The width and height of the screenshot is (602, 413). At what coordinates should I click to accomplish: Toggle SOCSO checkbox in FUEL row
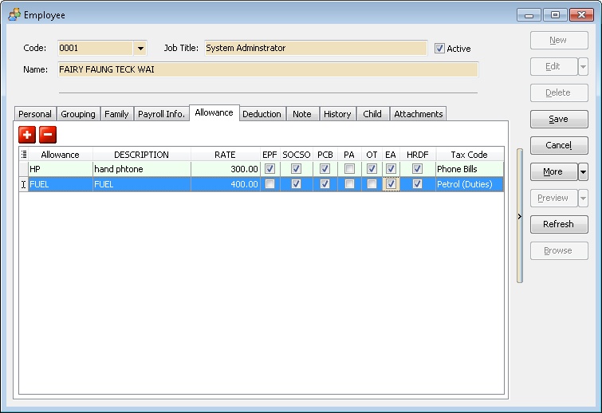296,184
